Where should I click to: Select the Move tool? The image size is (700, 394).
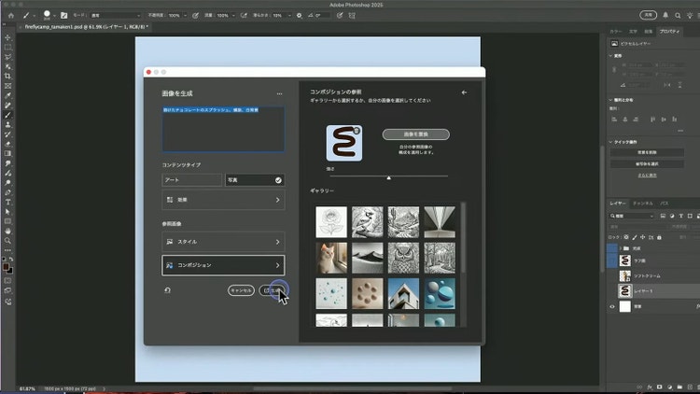pyautogui.click(x=7, y=37)
